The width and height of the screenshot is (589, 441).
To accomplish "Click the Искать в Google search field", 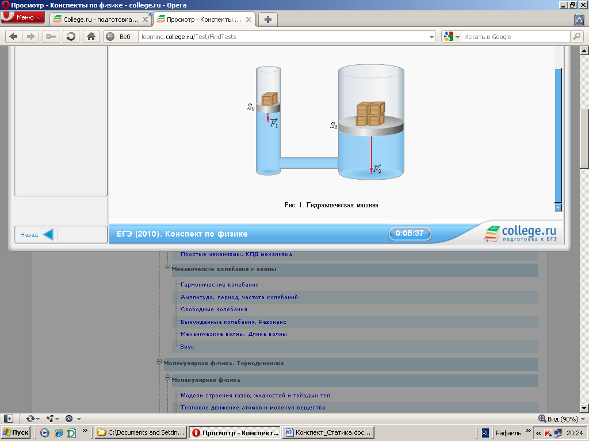I will [515, 37].
